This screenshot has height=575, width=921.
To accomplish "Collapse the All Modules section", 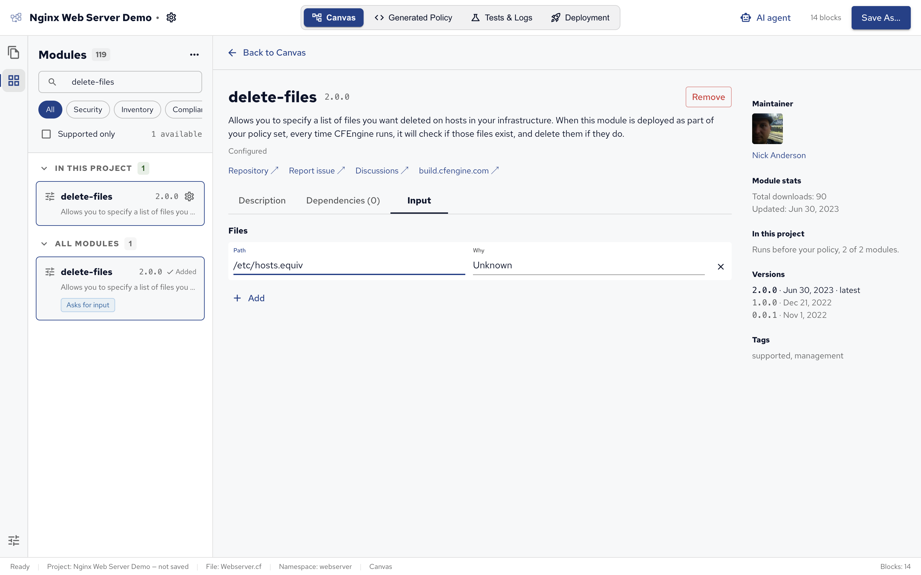I will pos(44,243).
